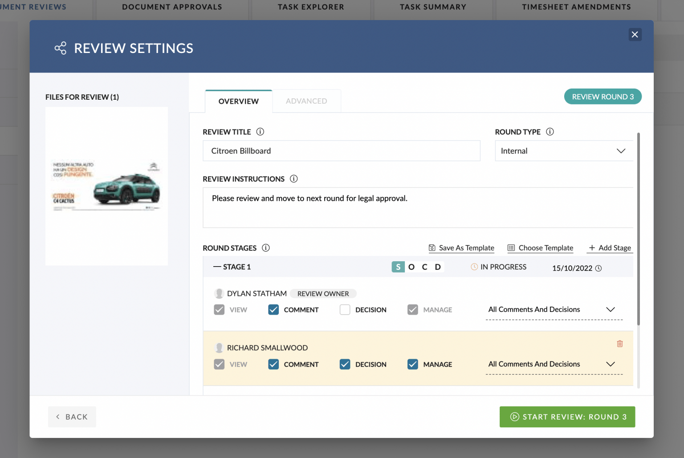Screen dimensions: 684x458
Task: Click the Round Stages info icon
Action: pos(266,248)
